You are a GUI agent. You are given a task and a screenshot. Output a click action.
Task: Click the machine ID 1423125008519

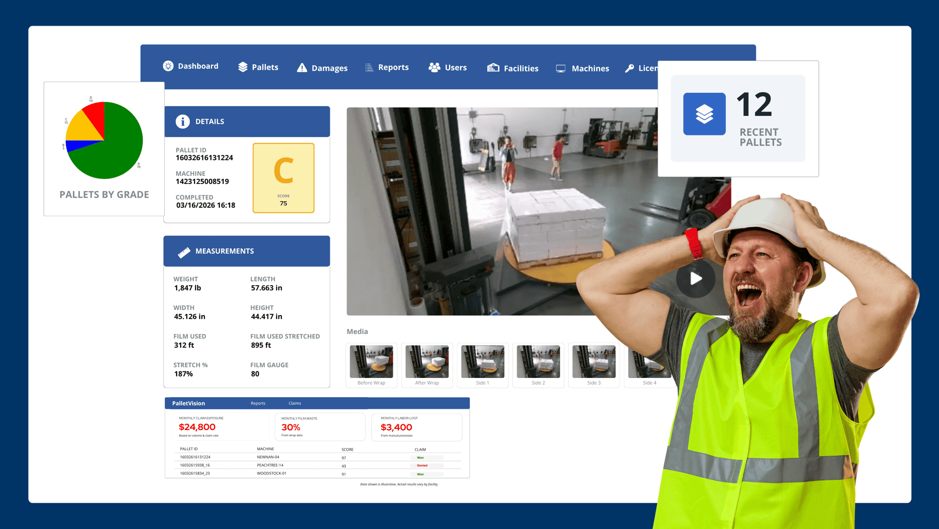(x=202, y=181)
